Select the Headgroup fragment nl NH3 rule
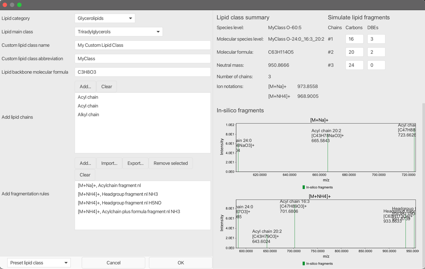The image size is (425, 269). (x=143, y=194)
